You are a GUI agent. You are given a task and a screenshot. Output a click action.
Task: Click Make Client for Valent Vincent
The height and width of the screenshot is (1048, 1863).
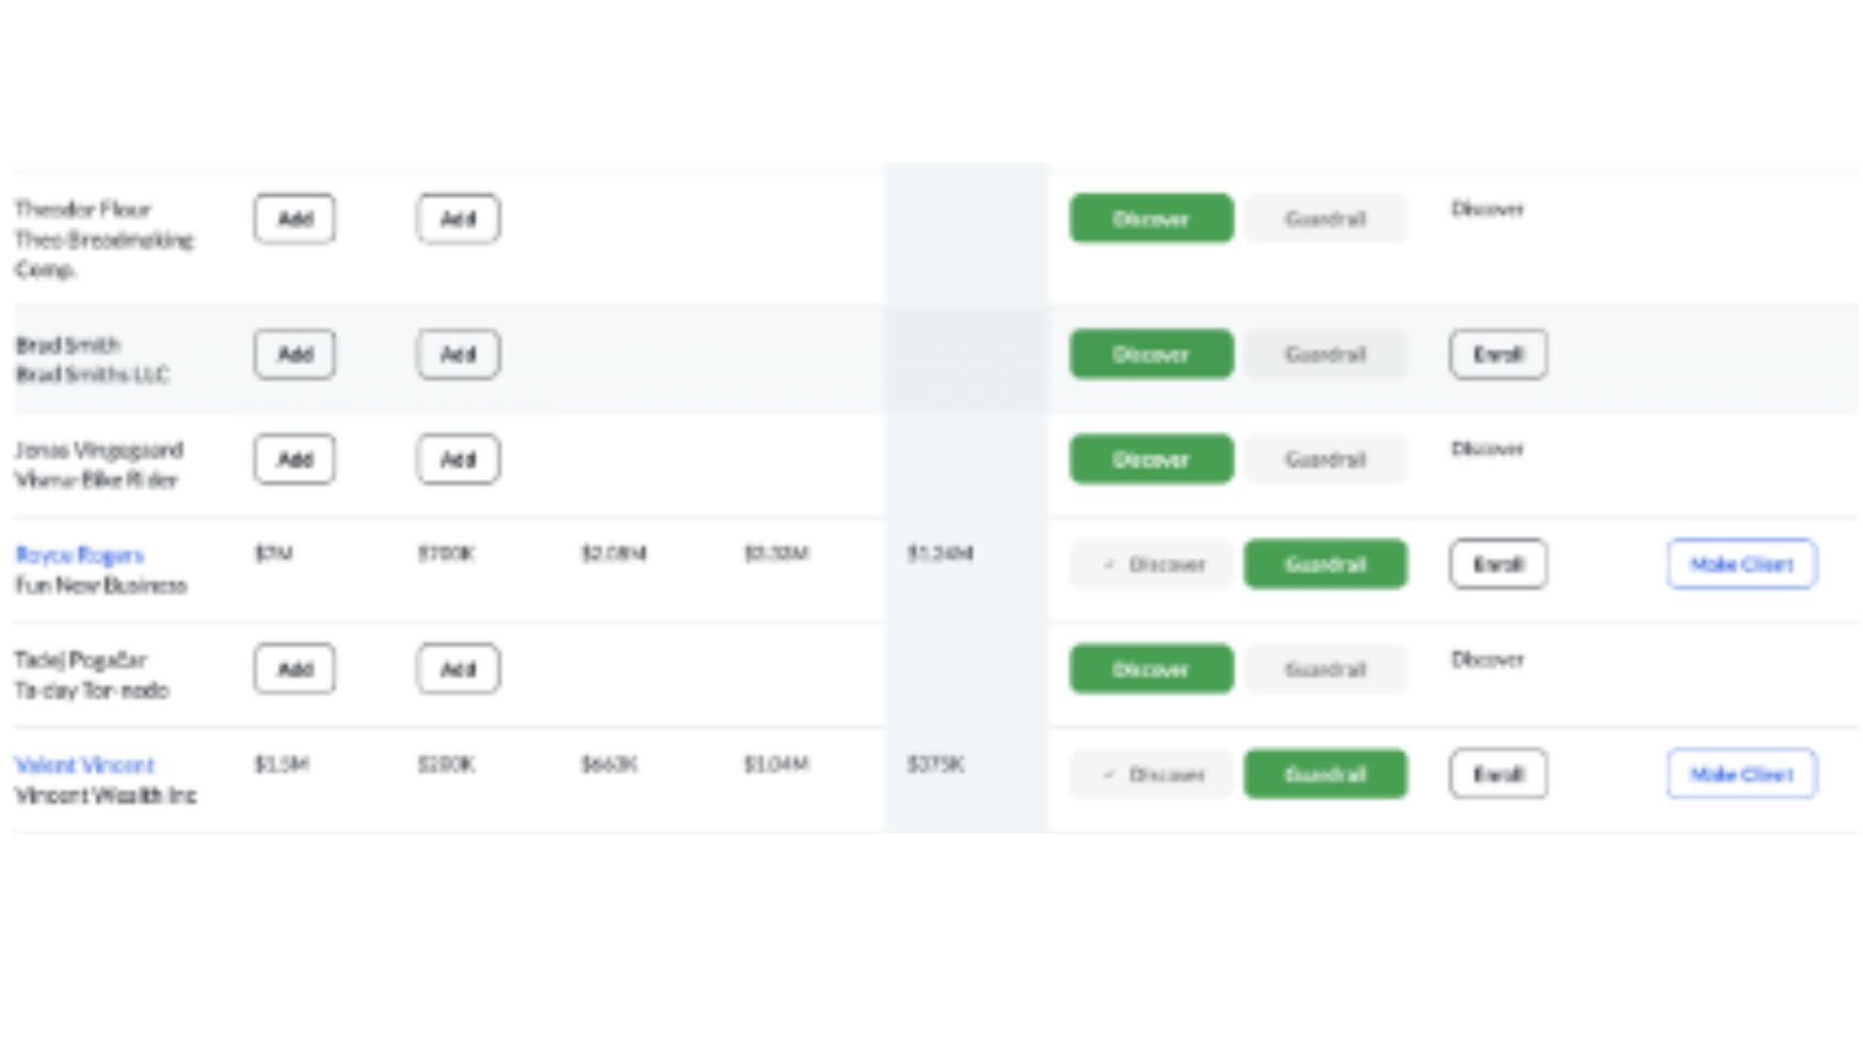1741,774
